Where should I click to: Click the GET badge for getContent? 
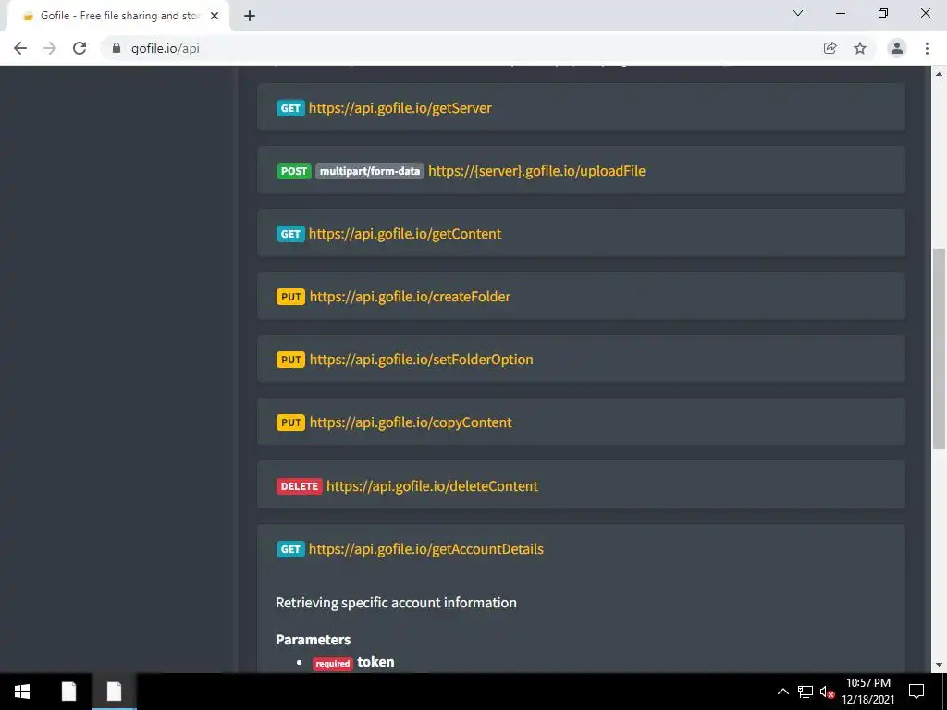[290, 234]
